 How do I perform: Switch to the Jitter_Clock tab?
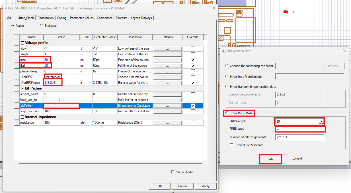26,18
